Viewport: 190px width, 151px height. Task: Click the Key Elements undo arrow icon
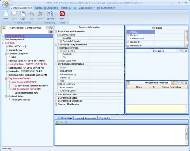182,83
